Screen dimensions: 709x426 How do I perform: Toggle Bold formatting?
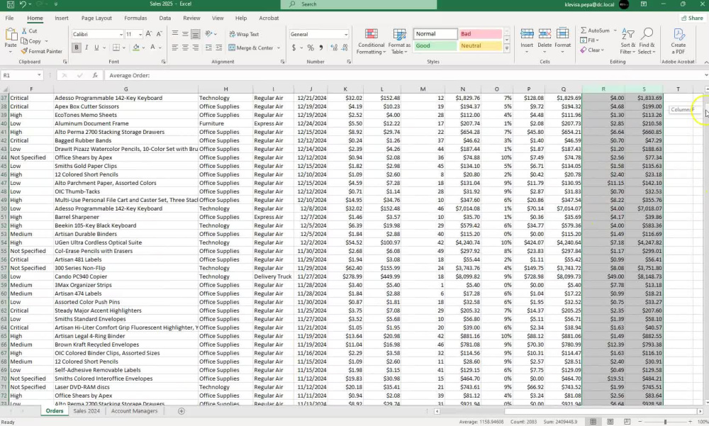pyautogui.click(x=77, y=47)
